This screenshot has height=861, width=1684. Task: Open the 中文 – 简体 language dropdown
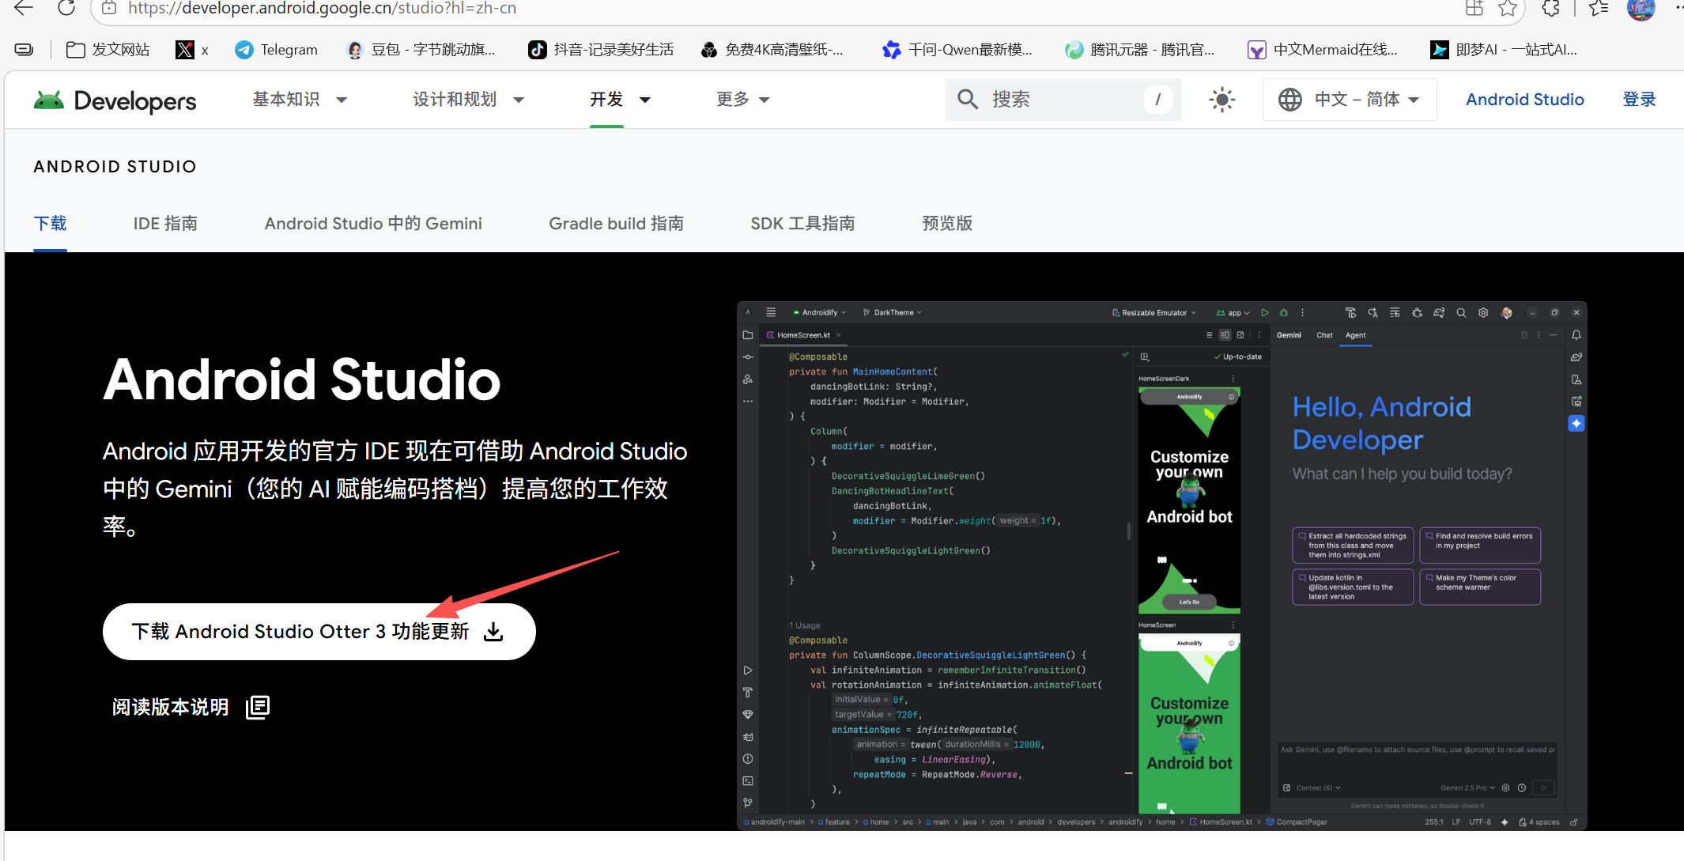(x=1349, y=99)
